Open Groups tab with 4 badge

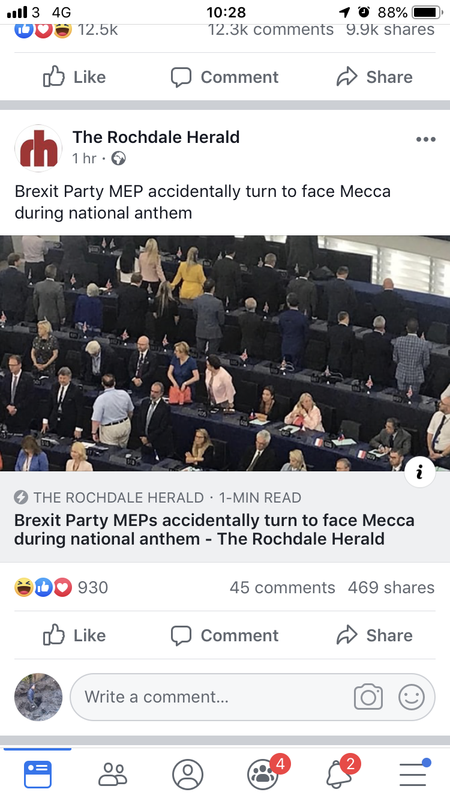pos(263,775)
